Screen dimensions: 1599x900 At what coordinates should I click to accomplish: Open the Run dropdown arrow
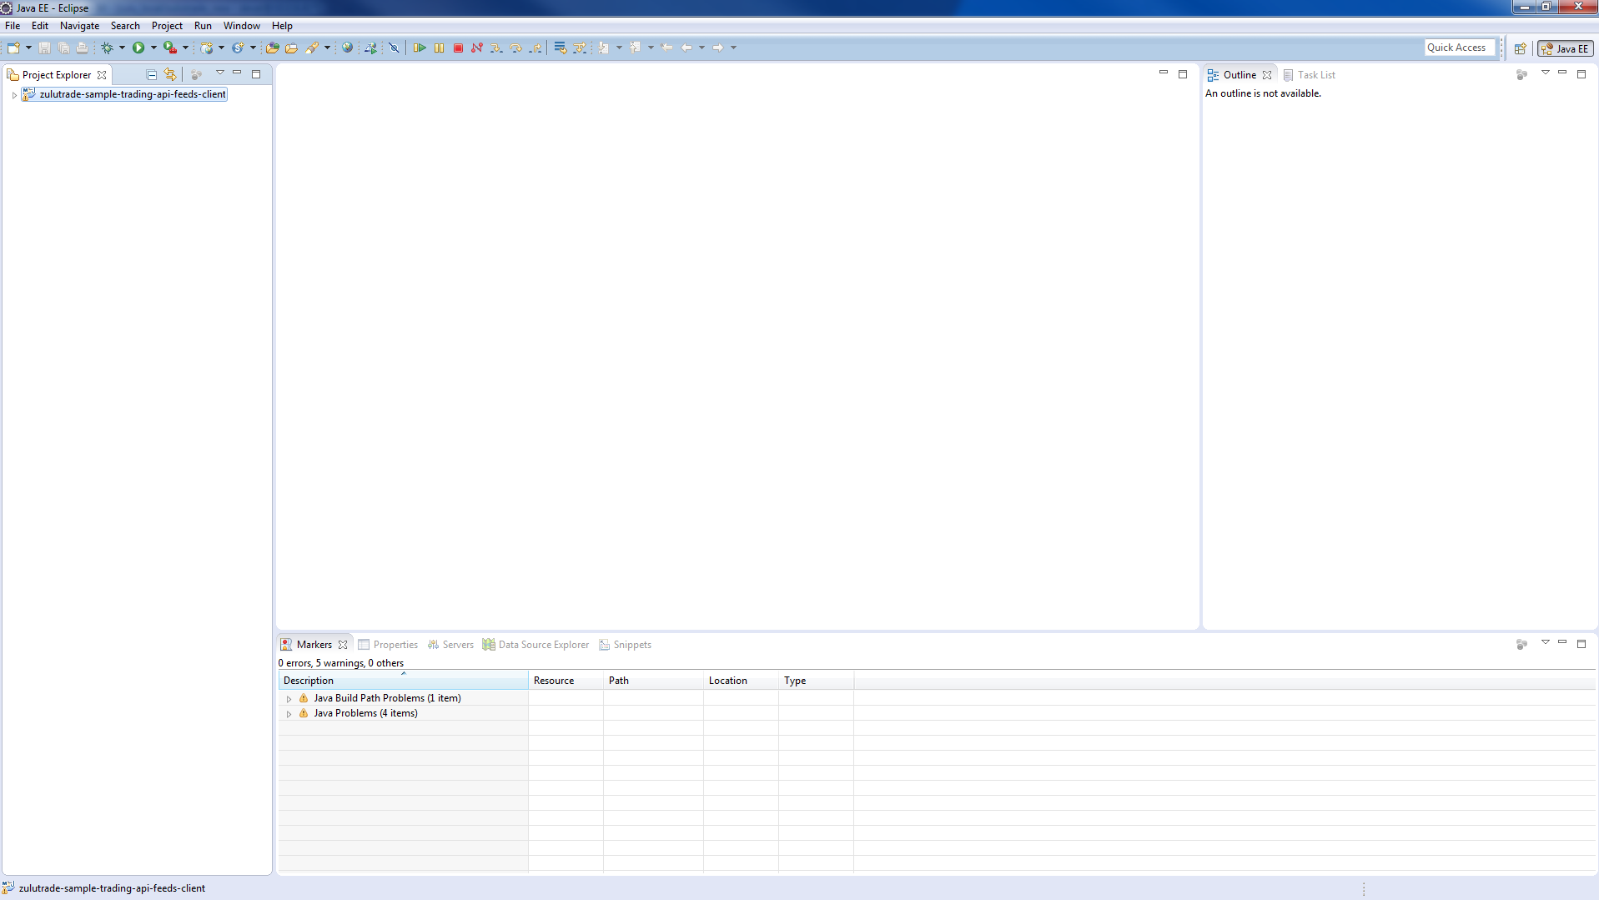pos(153,48)
